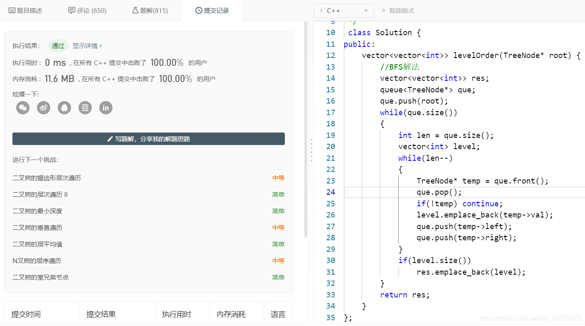585x326 pixels.
Task: Click the left panel vertical scrollbar
Action: click(306, 129)
